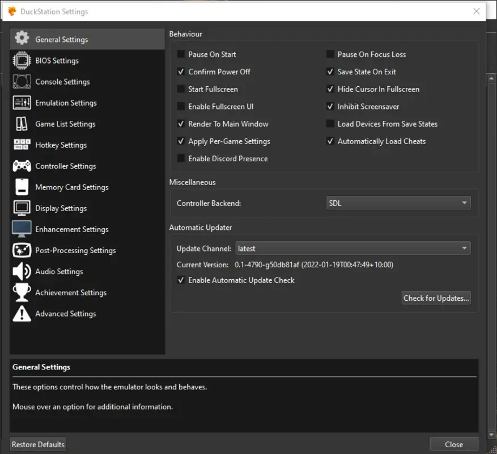
Task: Switch to Display Settings
Action: [61, 208]
